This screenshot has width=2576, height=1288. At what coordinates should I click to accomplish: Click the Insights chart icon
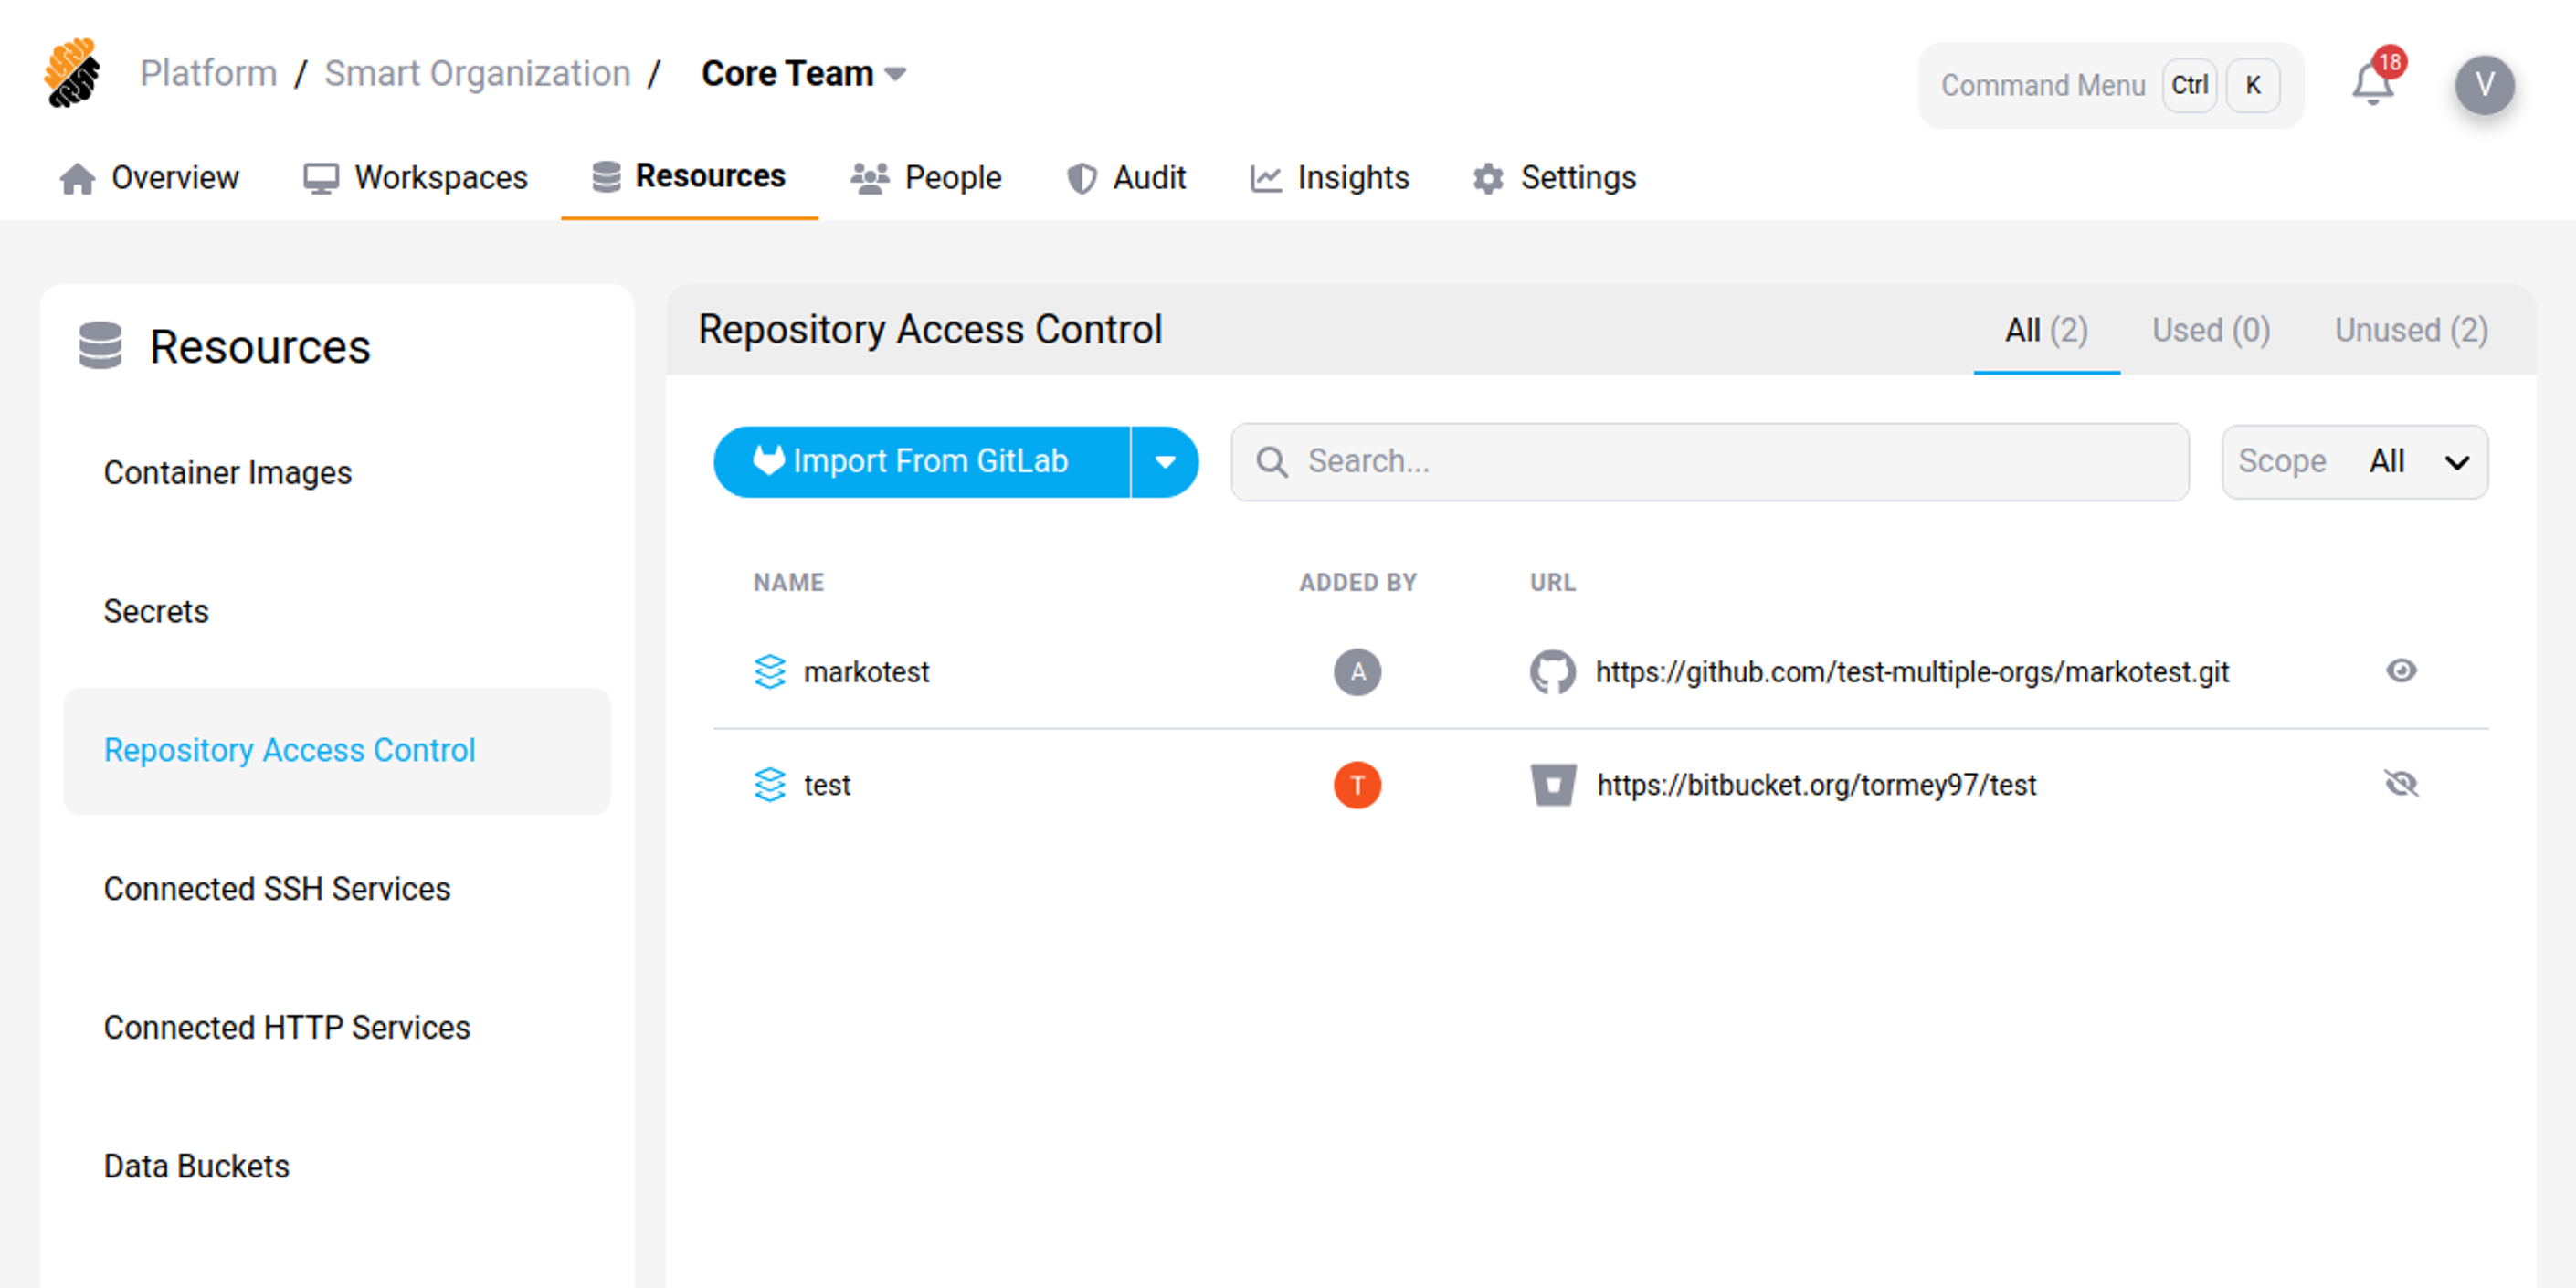1265,178
